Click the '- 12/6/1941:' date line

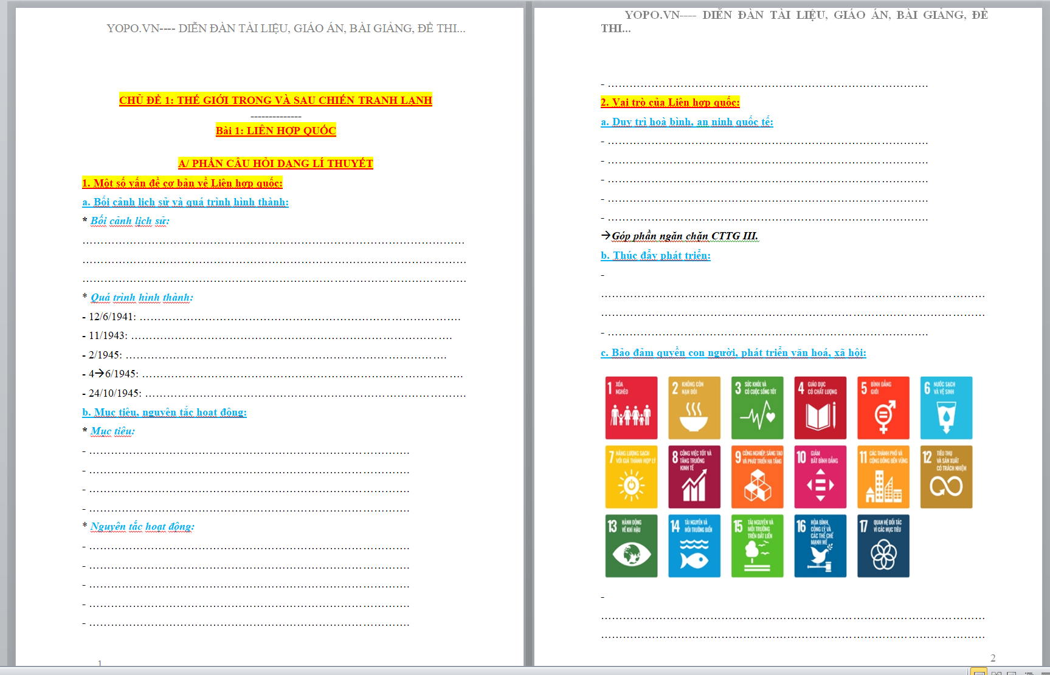tap(271, 317)
